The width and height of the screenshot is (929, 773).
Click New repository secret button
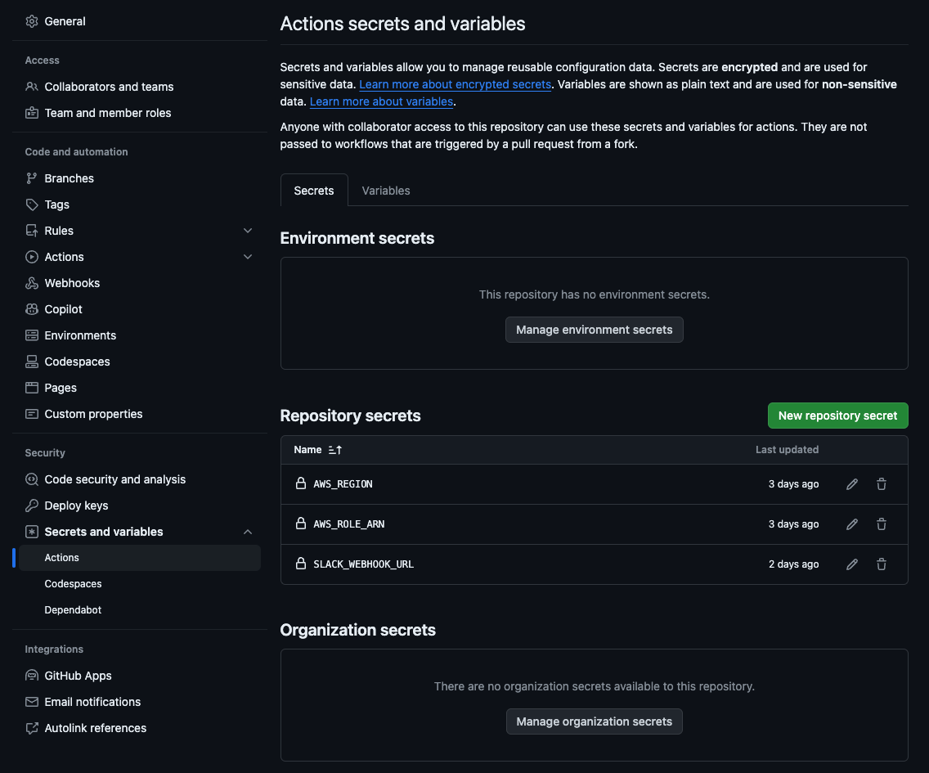coord(837,416)
